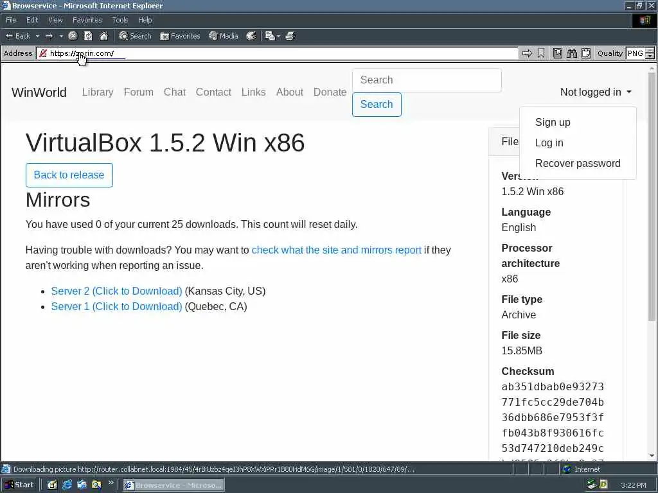Open the Contact nav link
The width and height of the screenshot is (658, 493).
pyautogui.click(x=213, y=92)
